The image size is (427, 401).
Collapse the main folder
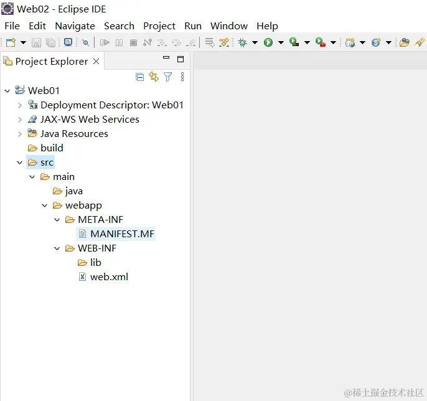coord(32,177)
